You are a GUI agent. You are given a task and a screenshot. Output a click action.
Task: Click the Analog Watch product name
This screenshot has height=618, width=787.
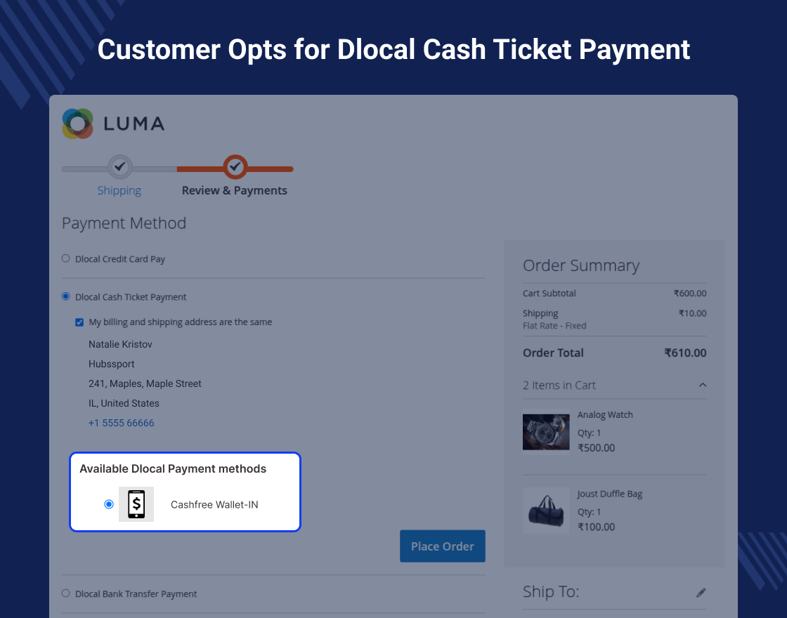pyautogui.click(x=605, y=415)
